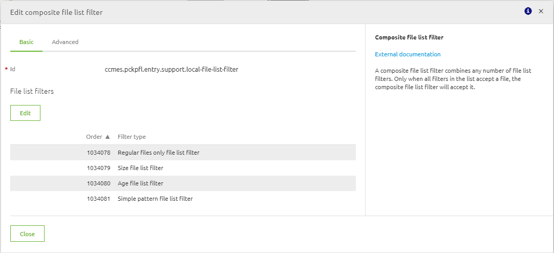Image resolution: width=554 pixels, height=253 pixels.
Task: Sort by the Order column header
Action: click(98, 137)
